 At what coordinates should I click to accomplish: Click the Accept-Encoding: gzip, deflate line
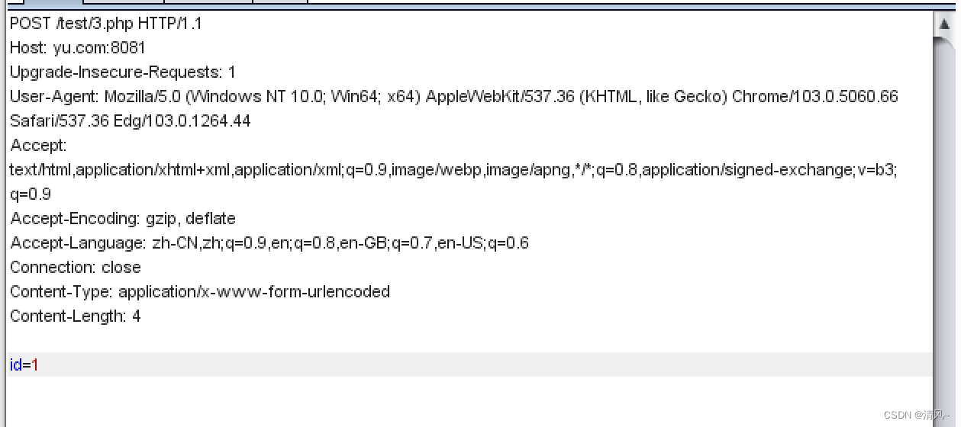coord(123,219)
